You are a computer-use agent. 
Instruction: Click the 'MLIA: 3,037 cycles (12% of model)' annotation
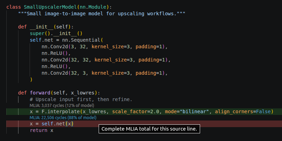(x=62, y=105)
